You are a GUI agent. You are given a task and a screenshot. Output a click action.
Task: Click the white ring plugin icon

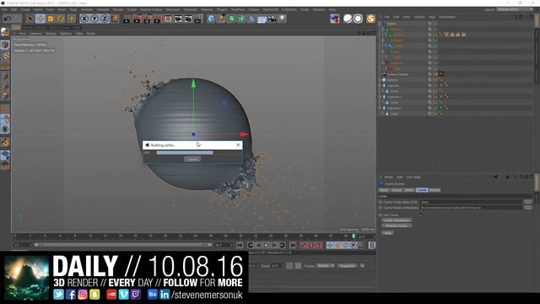358,19
